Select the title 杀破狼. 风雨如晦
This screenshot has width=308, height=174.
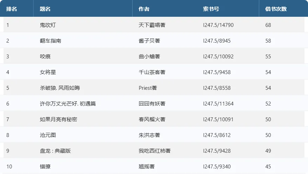(60, 88)
